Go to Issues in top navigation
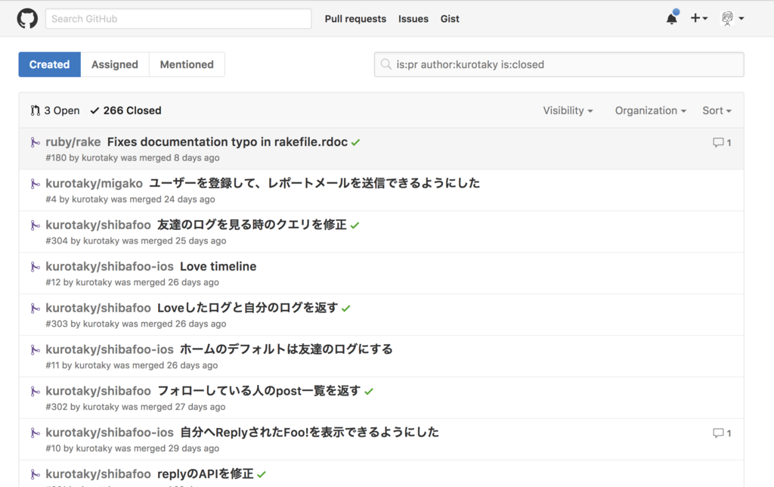The width and height of the screenshot is (774, 487). (x=413, y=19)
